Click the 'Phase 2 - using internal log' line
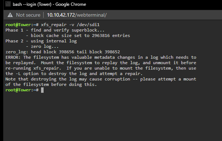222x141 pixels. pos(41,41)
